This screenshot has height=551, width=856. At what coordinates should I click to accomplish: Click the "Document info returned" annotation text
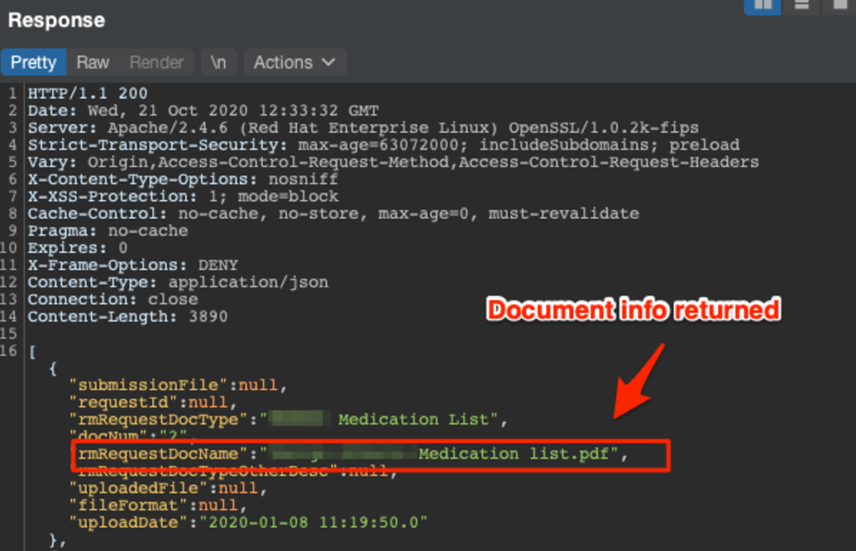634,310
